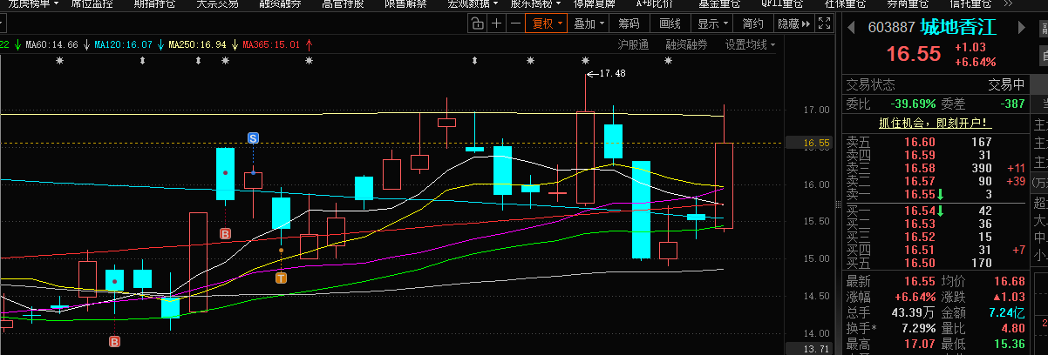
Task: Click the down arrow after MA250 value
Action: click(x=235, y=44)
